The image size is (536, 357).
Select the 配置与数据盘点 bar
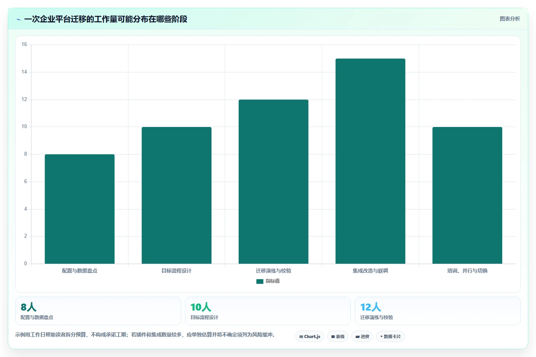click(x=80, y=209)
